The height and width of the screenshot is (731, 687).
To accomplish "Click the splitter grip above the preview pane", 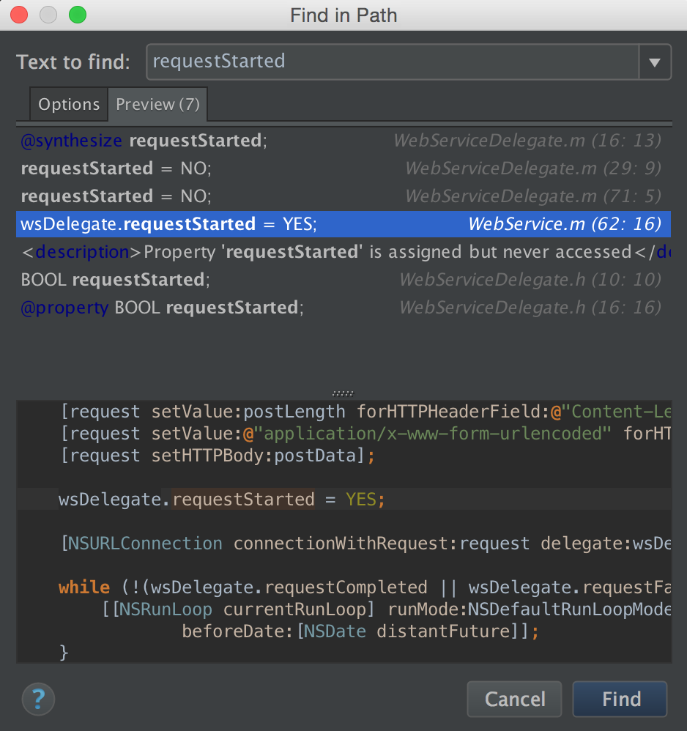I will click(343, 393).
